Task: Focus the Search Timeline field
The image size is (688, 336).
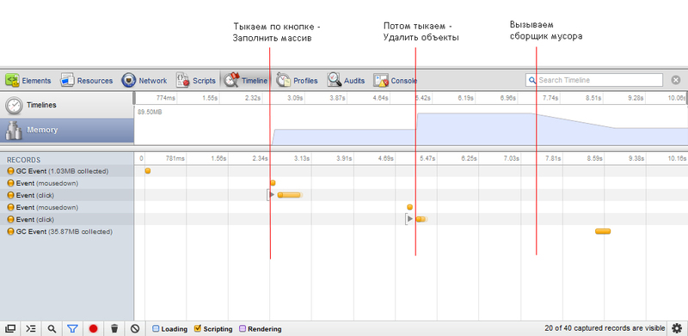Action: [594, 80]
